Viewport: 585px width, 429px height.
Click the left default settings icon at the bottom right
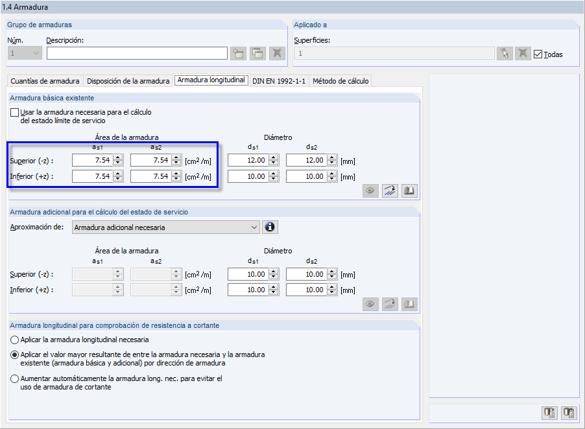click(549, 413)
